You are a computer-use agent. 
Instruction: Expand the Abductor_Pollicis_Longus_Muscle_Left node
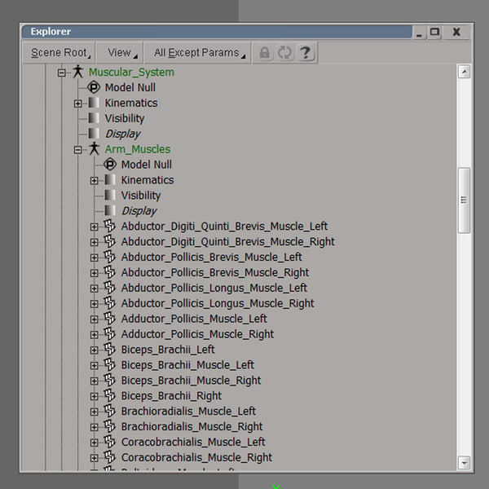click(x=95, y=289)
